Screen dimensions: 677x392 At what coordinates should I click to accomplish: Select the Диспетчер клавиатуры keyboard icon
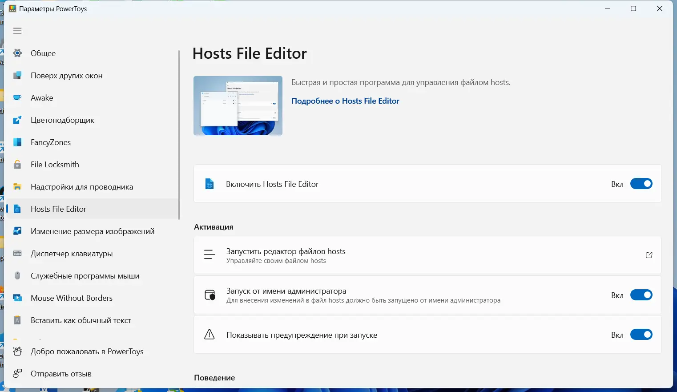click(17, 254)
